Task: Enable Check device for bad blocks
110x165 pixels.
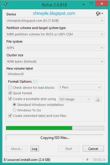Action: point(10,88)
